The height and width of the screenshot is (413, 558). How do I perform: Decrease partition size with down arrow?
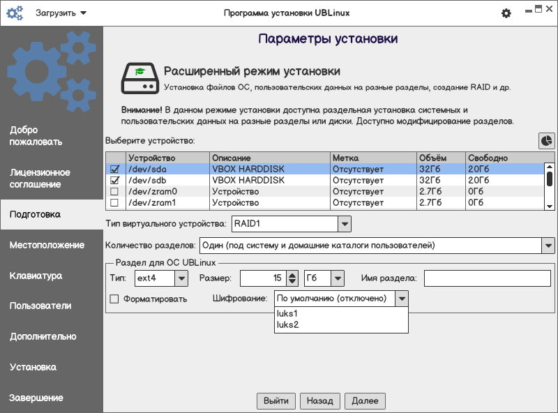pyautogui.click(x=292, y=283)
